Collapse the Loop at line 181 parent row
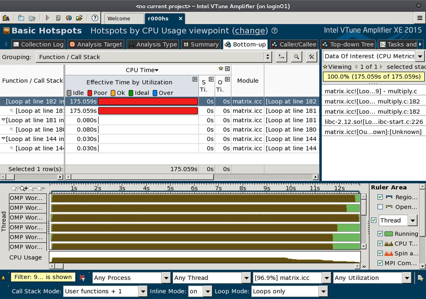 pos(3,120)
